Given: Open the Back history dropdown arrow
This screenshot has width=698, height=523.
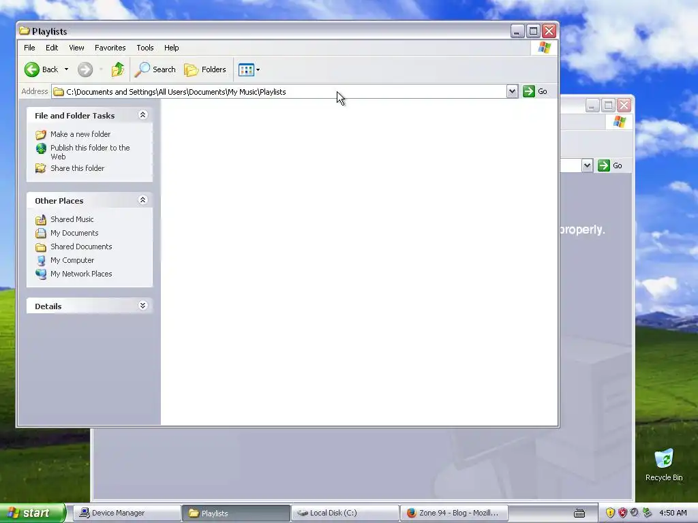Looking at the screenshot, I should tap(66, 69).
